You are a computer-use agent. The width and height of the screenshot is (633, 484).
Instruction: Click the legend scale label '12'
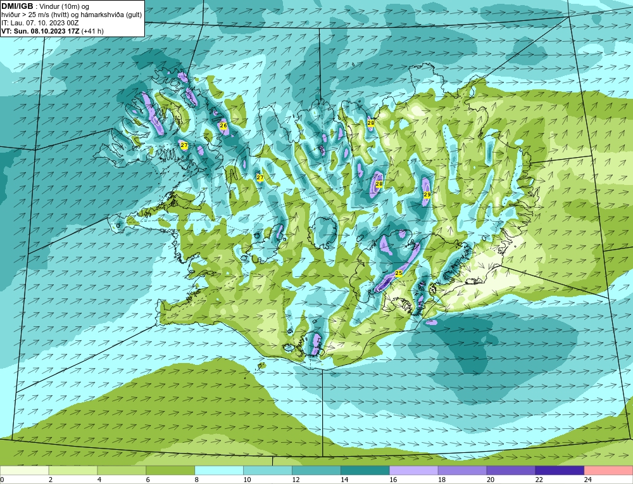tap(296, 480)
